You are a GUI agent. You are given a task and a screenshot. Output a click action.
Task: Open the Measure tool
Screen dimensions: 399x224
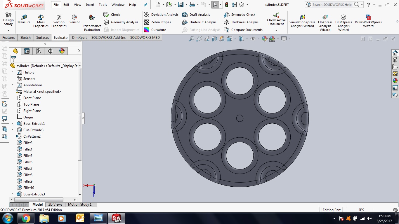24,20
